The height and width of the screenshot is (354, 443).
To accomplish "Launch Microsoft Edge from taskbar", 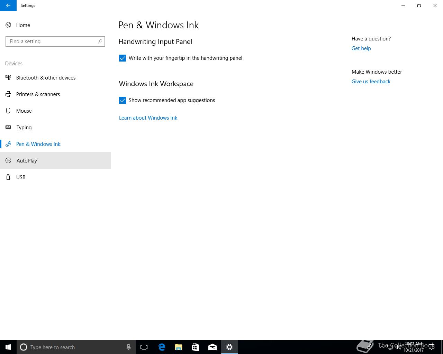I will [162, 347].
